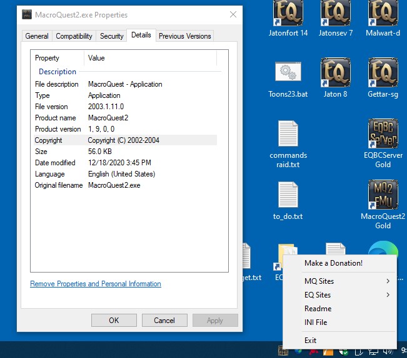Select the Language English row

click(x=126, y=174)
